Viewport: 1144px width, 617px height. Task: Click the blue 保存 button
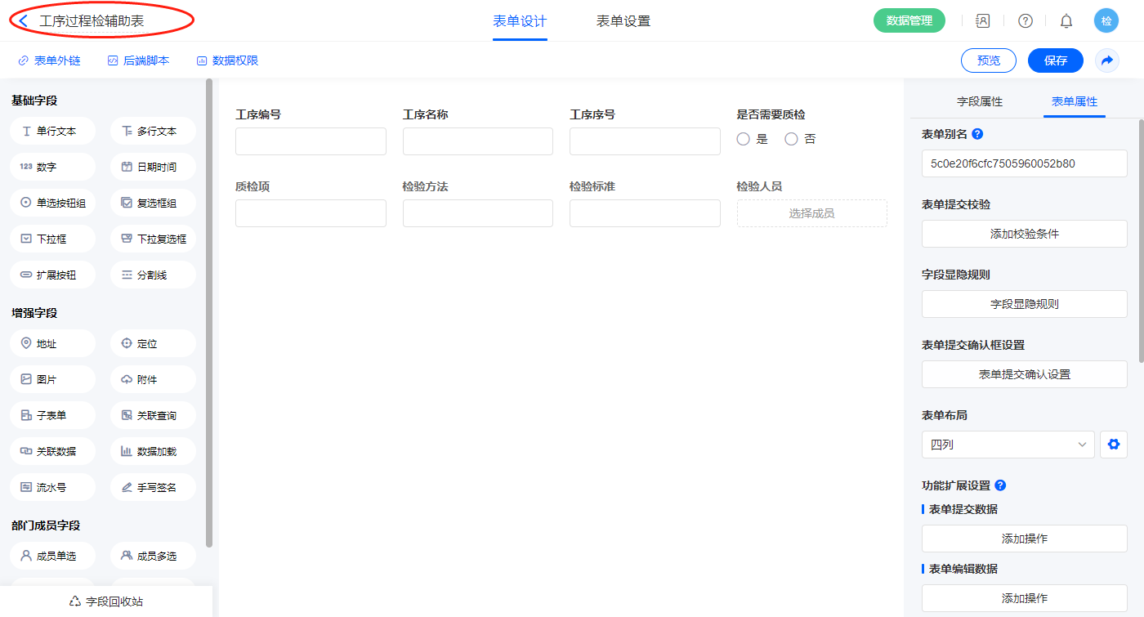(1055, 60)
